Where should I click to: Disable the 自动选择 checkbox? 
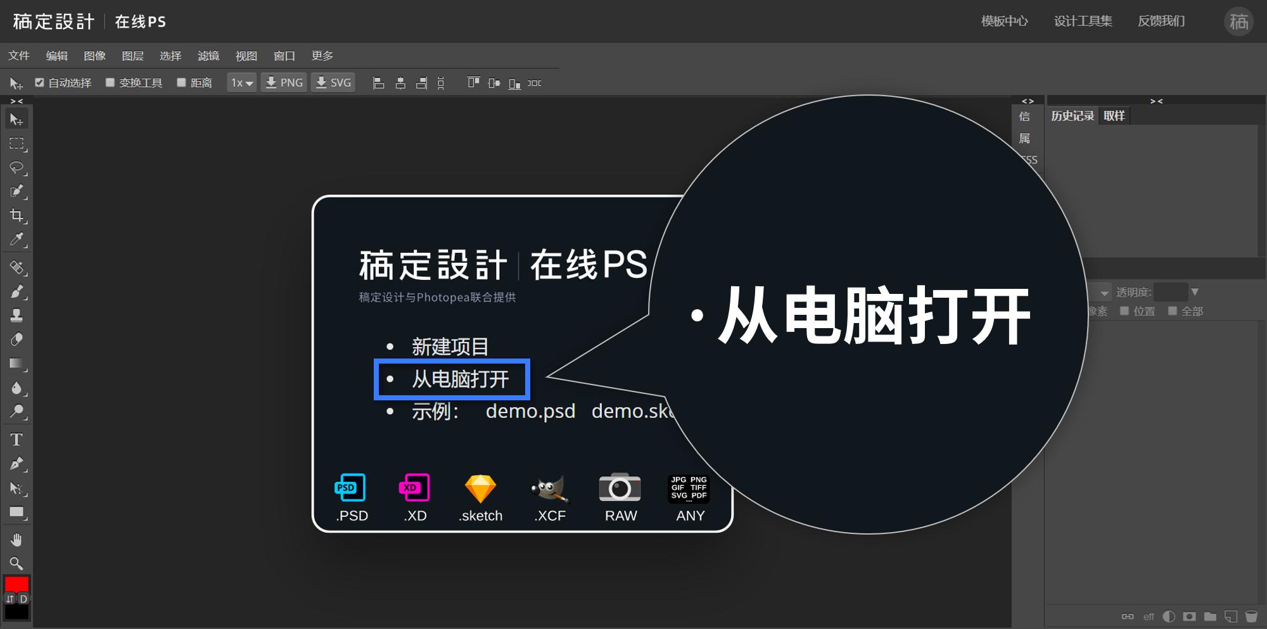[x=39, y=82]
